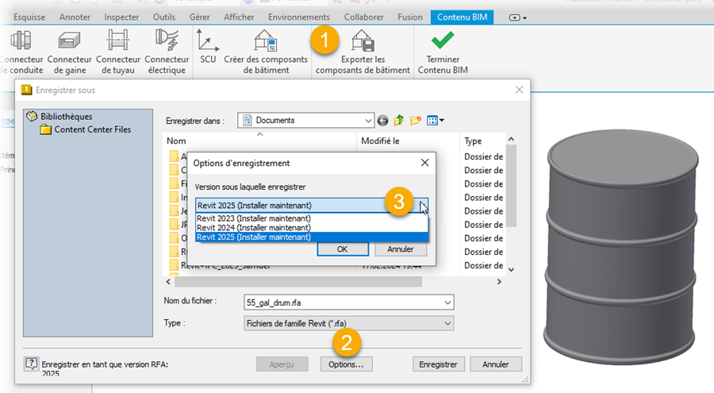The height and width of the screenshot is (393, 714).
Task: Sort files by the Nom column header
Action: click(x=259, y=141)
